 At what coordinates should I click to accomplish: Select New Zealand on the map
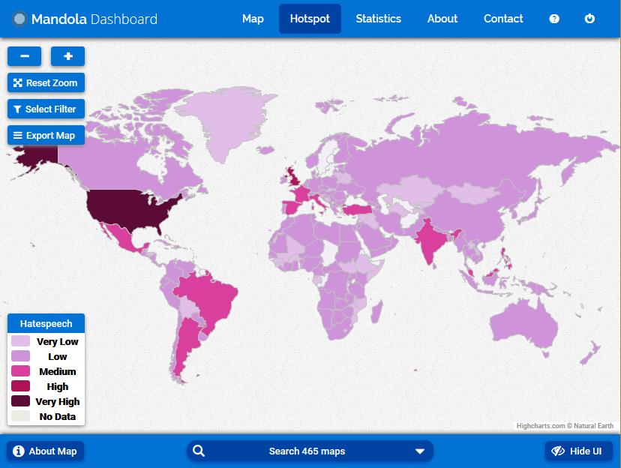click(x=591, y=352)
